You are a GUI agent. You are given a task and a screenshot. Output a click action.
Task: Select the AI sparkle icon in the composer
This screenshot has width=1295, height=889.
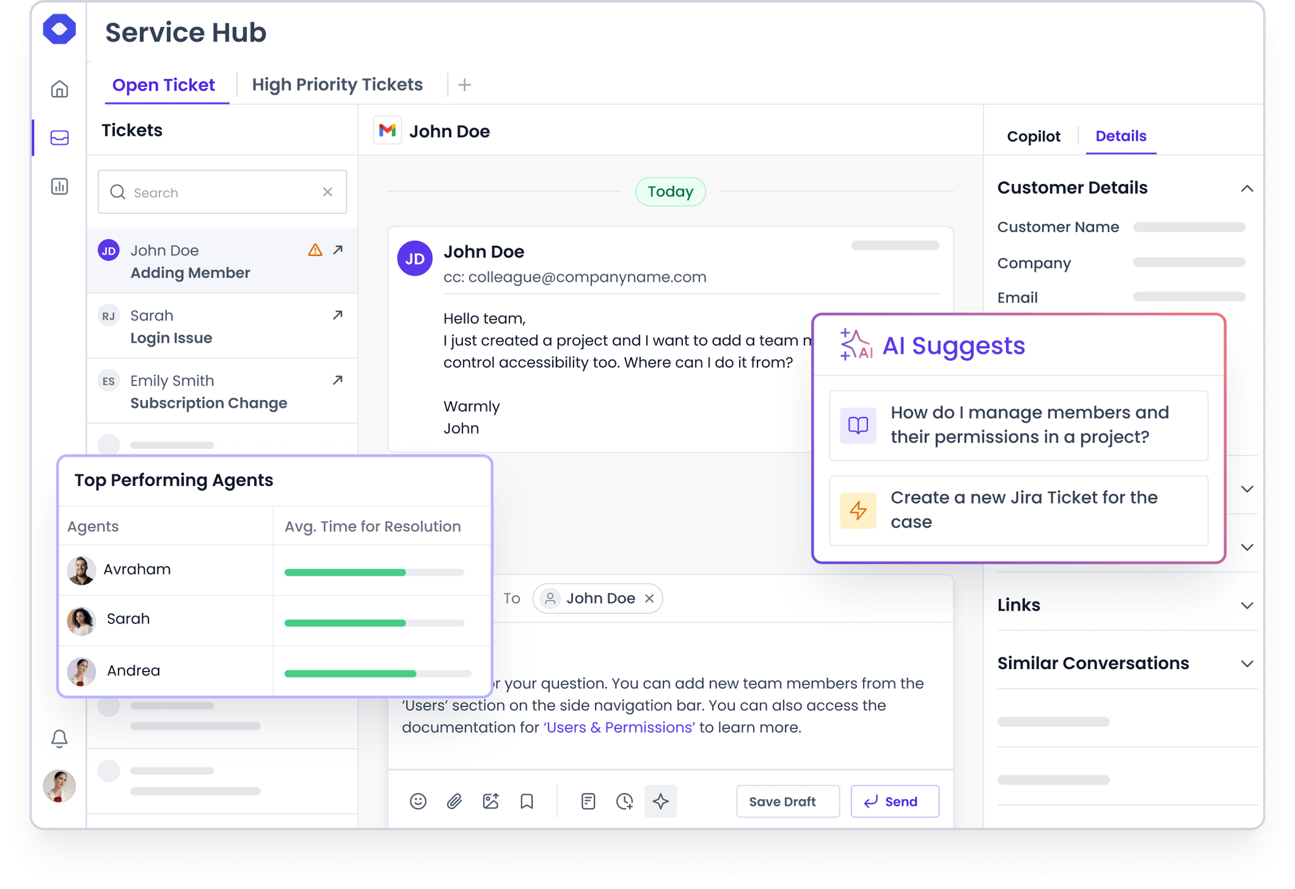click(661, 801)
